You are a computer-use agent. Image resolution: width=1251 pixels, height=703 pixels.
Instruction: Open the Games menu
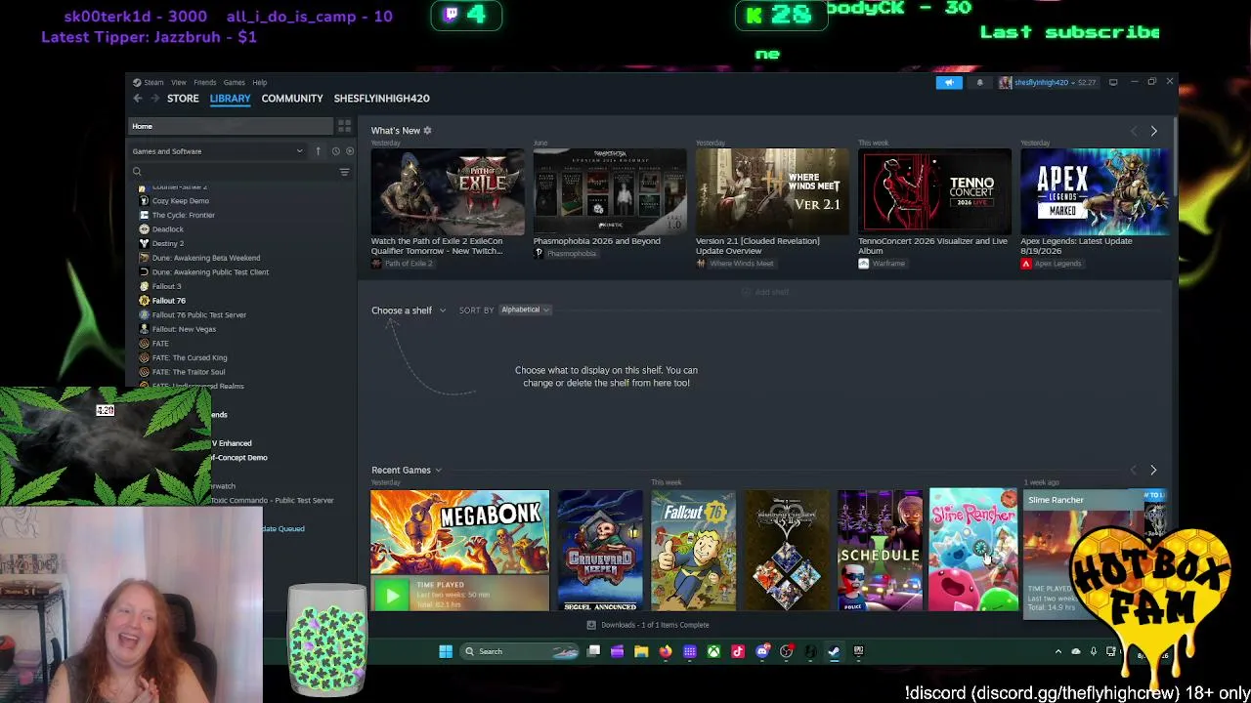click(x=234, y=83)
